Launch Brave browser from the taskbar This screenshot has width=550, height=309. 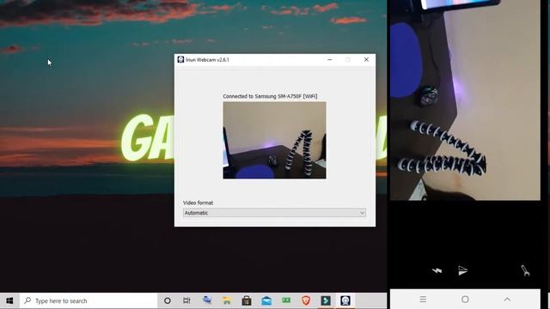(x=306, y=300)
